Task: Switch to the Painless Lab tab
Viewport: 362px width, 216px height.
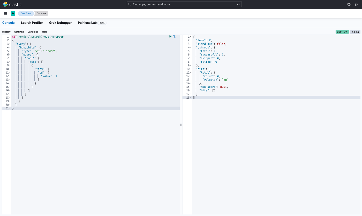Action: pyautogui.click(x=87, y=23)
